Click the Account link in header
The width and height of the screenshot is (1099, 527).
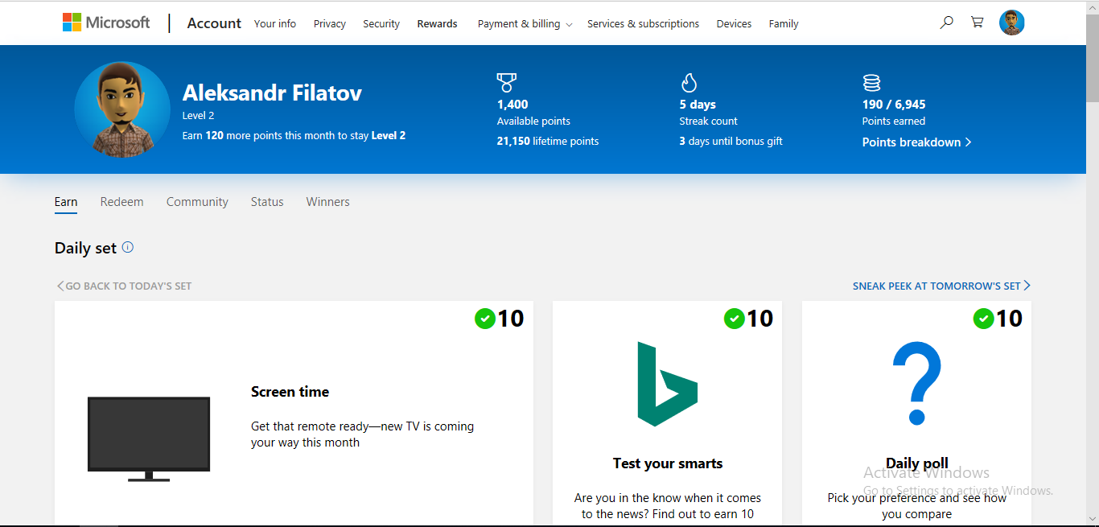click(x=214, y=23)
